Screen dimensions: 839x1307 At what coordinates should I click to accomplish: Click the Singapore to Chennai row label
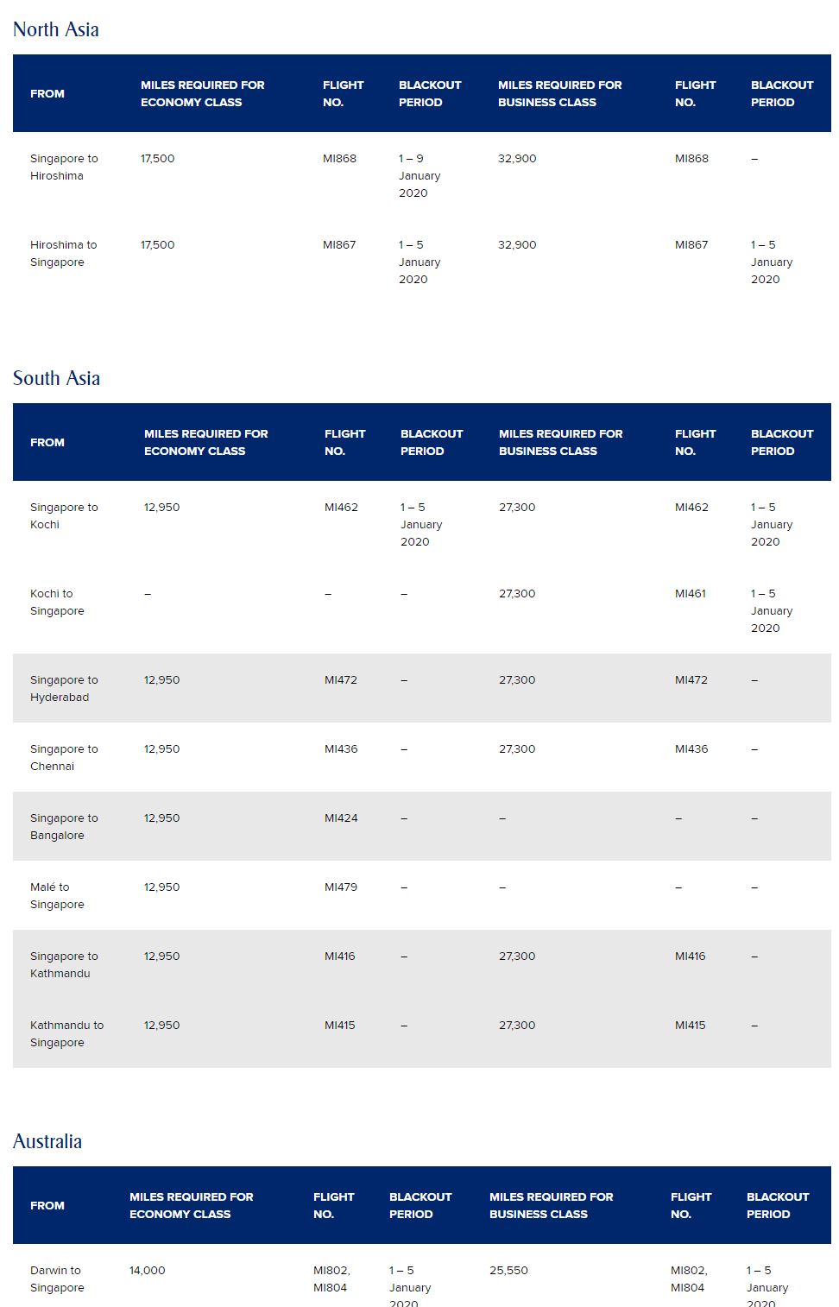[x=64, y=757]
